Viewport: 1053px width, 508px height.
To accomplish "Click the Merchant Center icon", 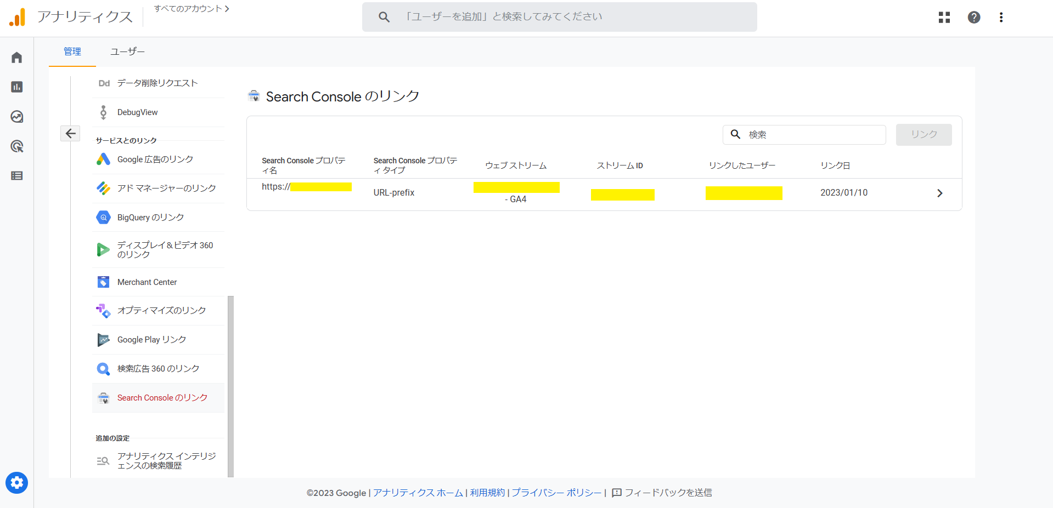I will 103,282.
